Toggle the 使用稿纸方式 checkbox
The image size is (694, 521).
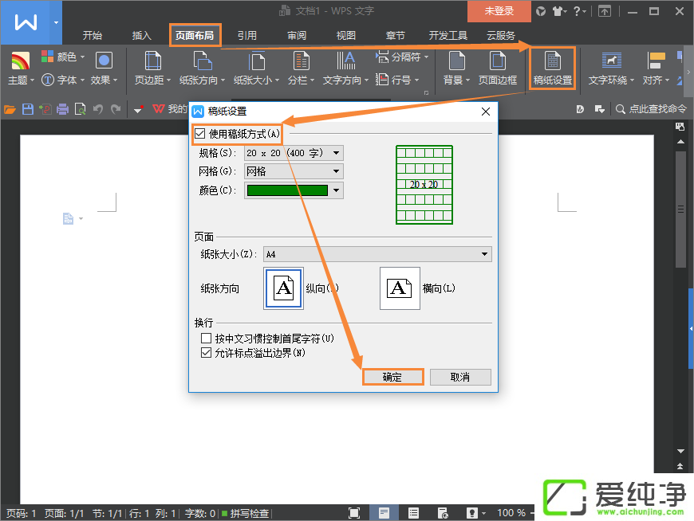(199, 134)
